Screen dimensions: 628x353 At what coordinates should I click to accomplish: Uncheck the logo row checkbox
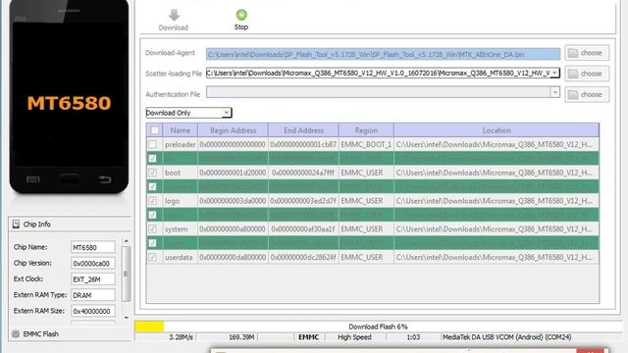pos(153,201)
